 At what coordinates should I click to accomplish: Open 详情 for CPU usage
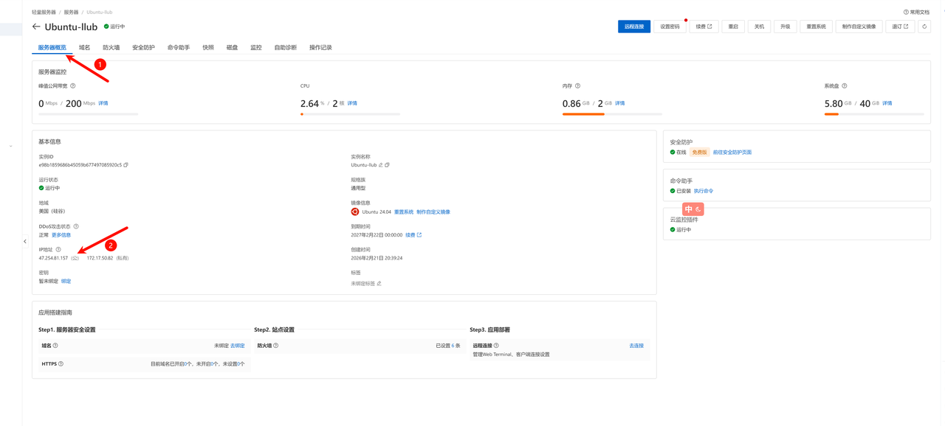point(352,104)
